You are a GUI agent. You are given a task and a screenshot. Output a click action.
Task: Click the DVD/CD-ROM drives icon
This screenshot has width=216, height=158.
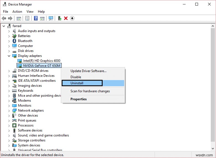click(14, 71)
